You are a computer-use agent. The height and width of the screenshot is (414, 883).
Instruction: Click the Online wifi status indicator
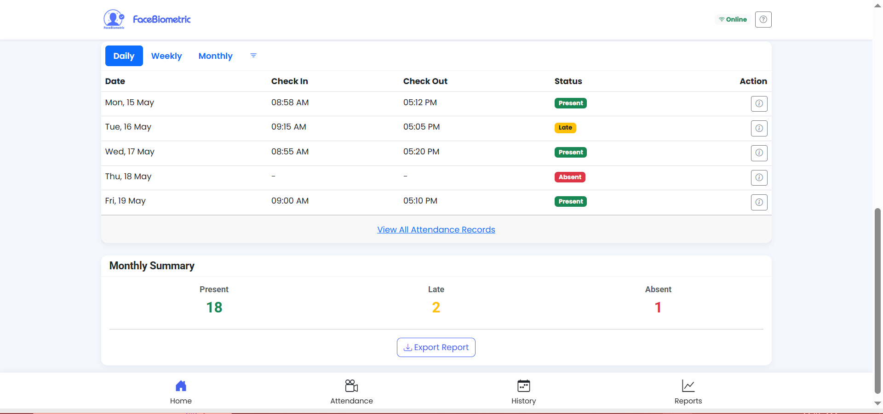(x=733, y=19)
